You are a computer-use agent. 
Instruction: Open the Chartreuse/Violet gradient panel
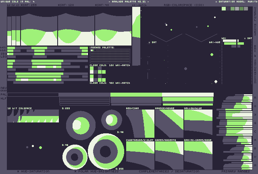pos(140,155)
